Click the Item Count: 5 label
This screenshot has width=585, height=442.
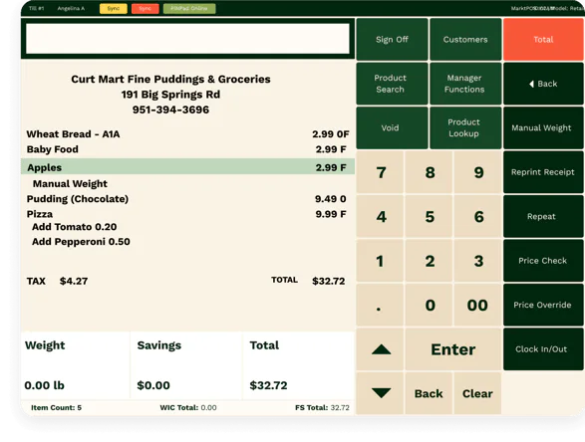click(x=57, y=408)
